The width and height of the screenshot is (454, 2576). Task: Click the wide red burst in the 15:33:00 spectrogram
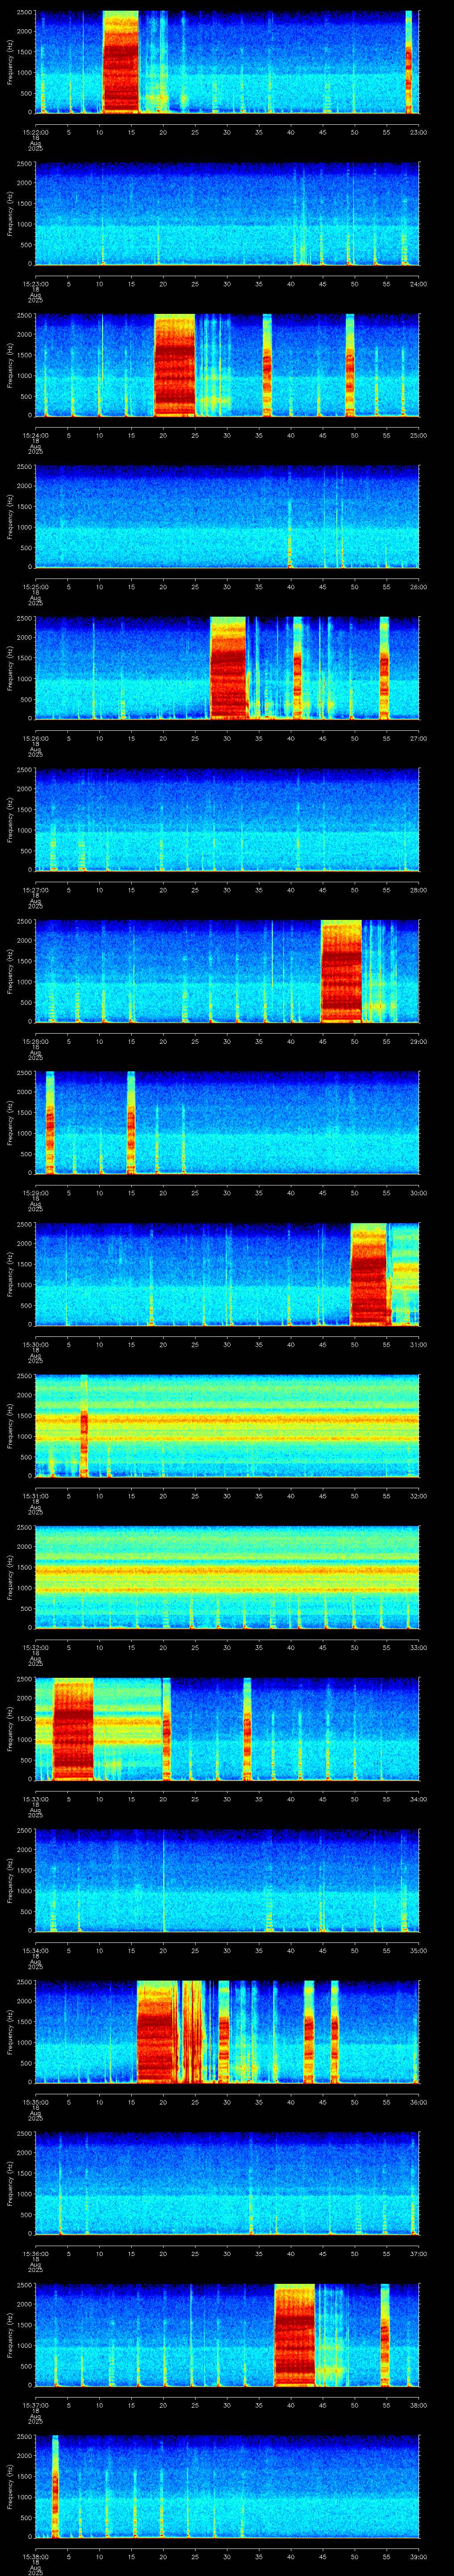73,1729
